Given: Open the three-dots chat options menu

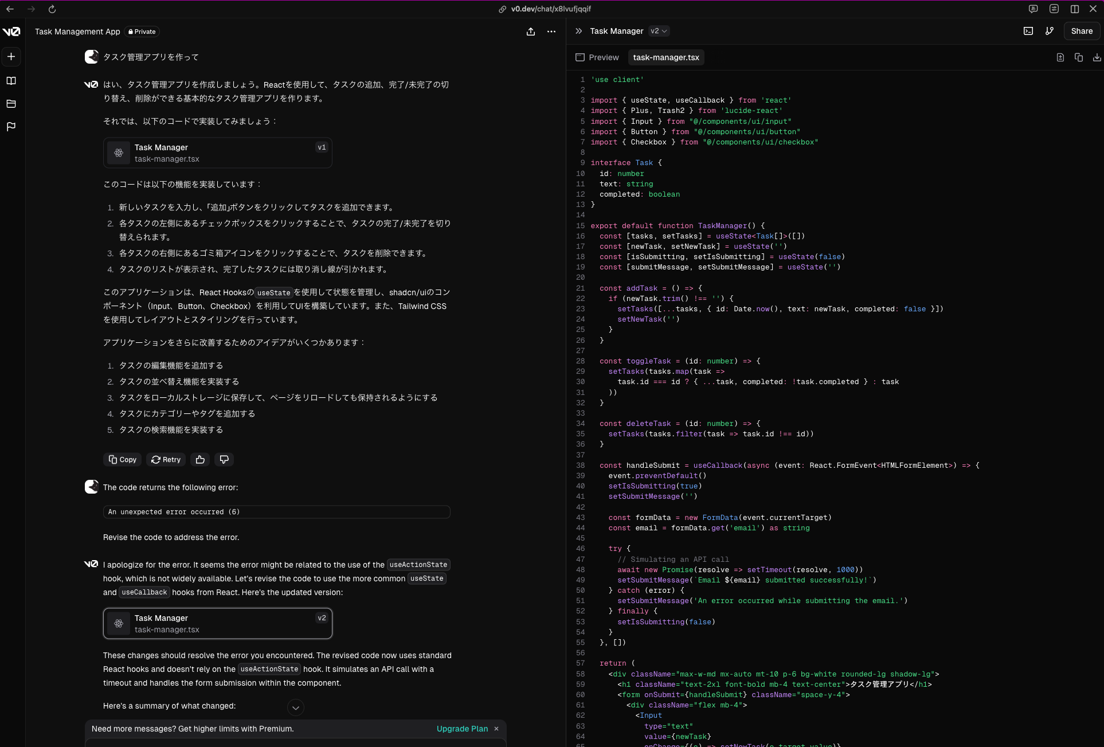Looking at the screenshot, I should 551,32.
